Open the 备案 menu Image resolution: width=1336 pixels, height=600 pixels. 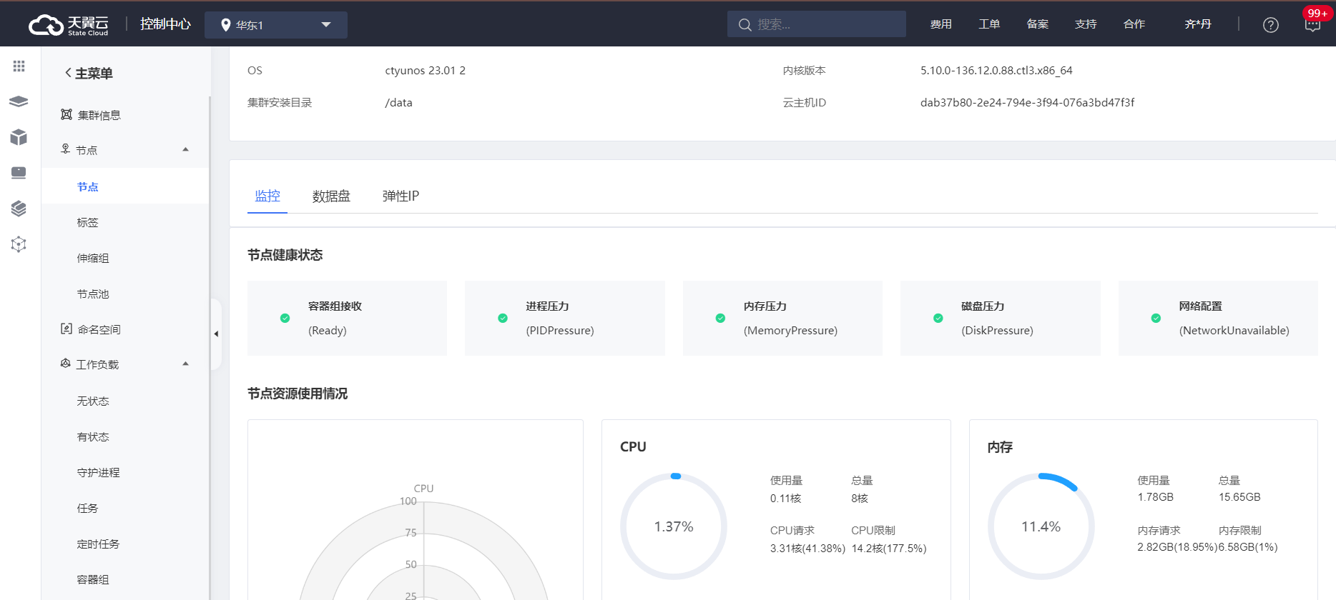[x=1038, y=24]
